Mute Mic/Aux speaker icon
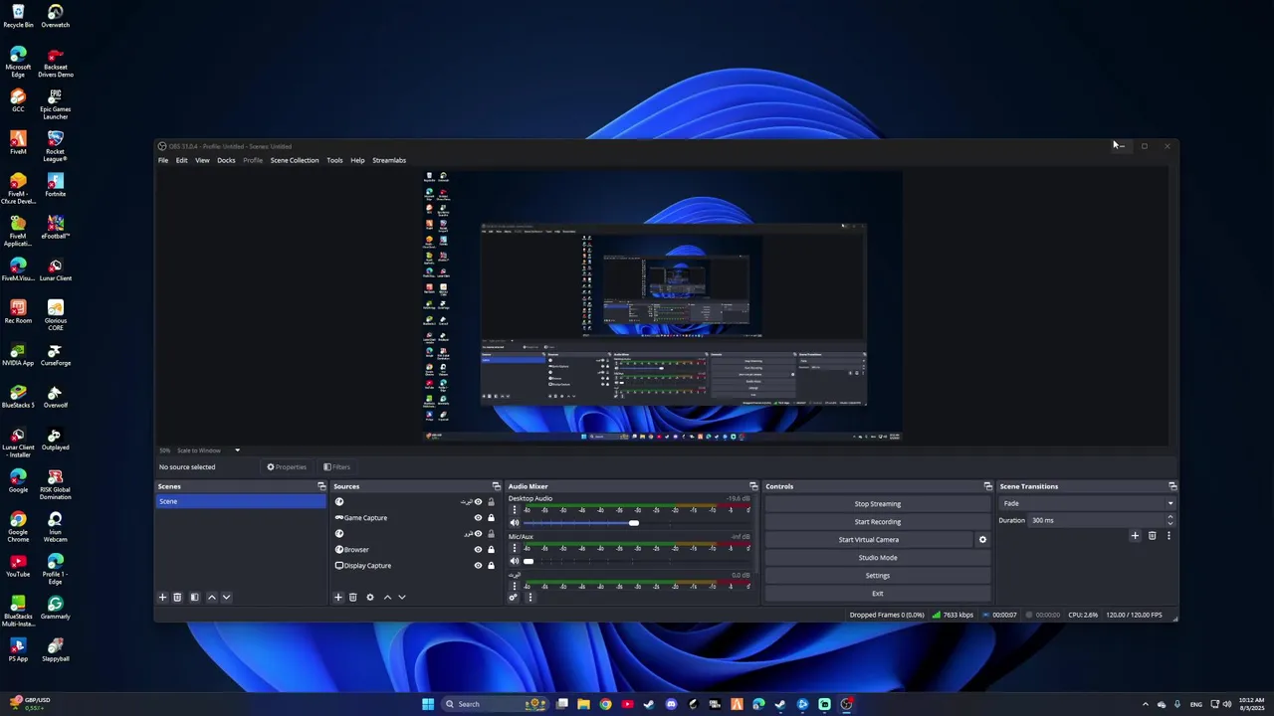The image size is (1274, 716). click(515, 561)
